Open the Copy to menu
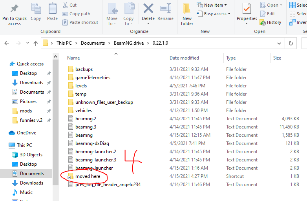Viewport: 307px width, 201px height. (128, 14)
